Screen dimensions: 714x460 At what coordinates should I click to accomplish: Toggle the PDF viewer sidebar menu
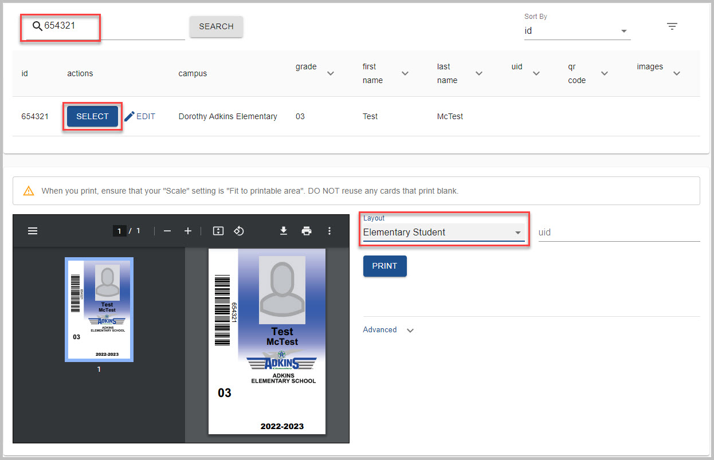(x=33, y=231)
